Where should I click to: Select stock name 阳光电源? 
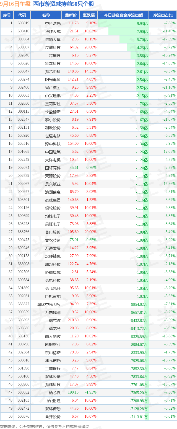coord(53,79)
